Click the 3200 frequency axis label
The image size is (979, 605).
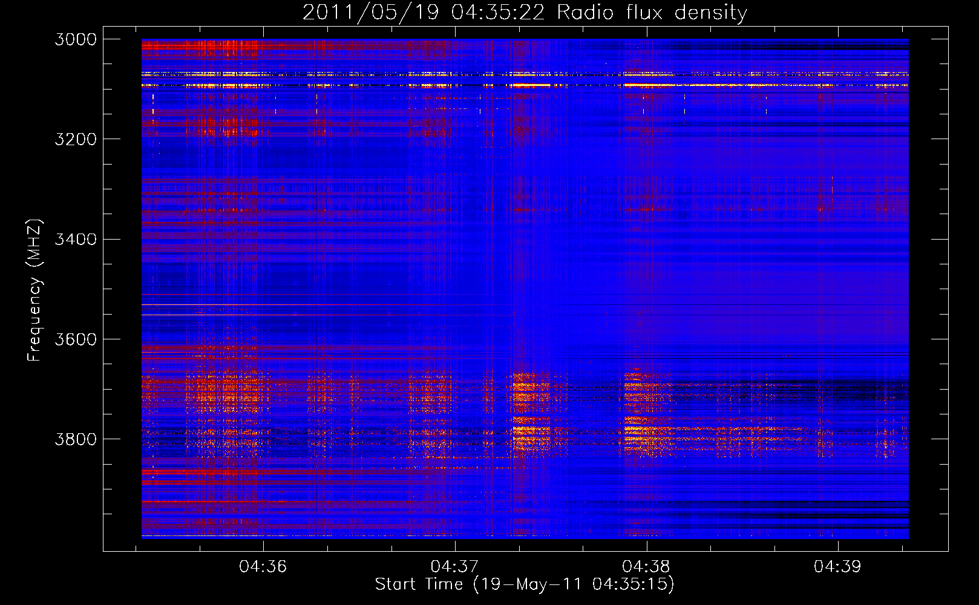pos(76,139)
